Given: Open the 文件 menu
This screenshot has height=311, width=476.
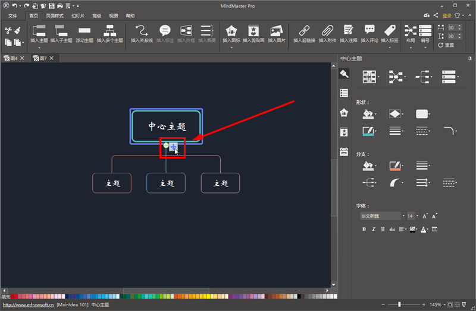Looking at the screenshot, I should point(12,16).
